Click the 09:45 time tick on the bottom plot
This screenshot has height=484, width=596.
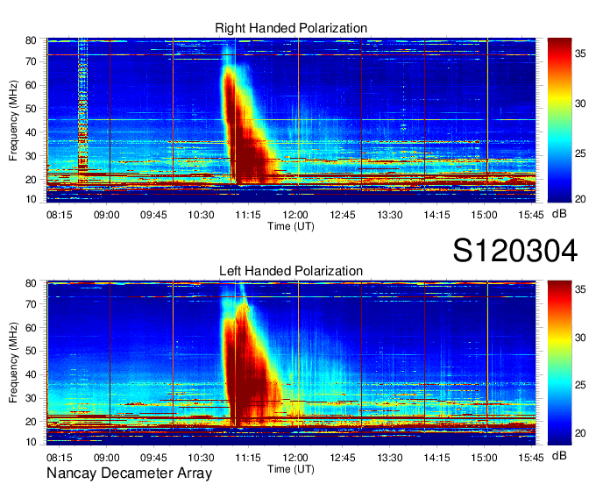point(153,458)
